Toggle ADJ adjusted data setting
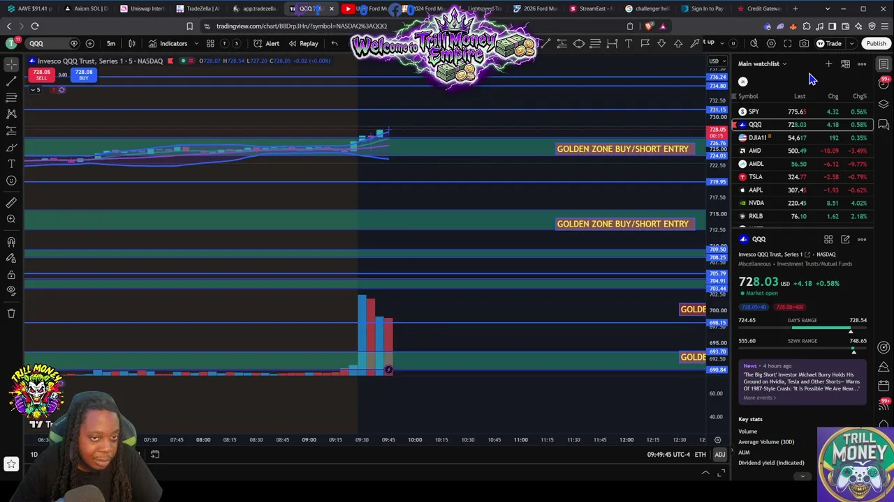 [x=719, y=455]
